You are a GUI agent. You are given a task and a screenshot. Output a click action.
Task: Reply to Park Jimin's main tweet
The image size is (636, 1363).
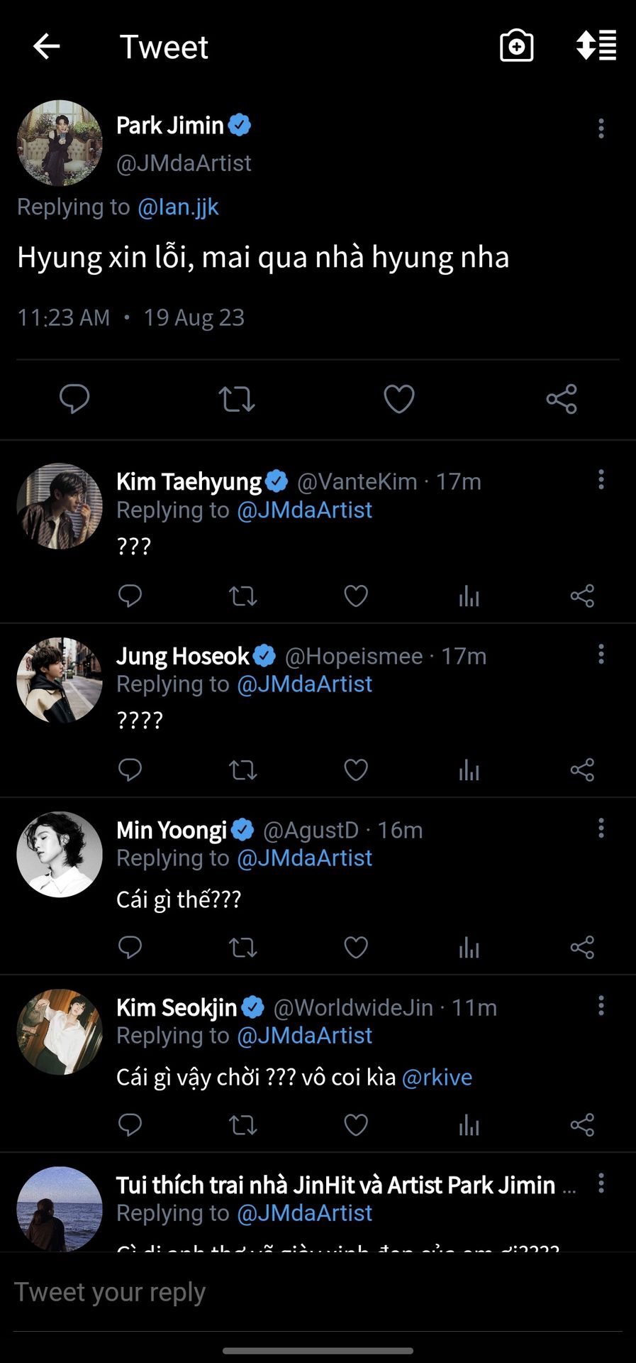pyautogui.click(x=74, y=399)
